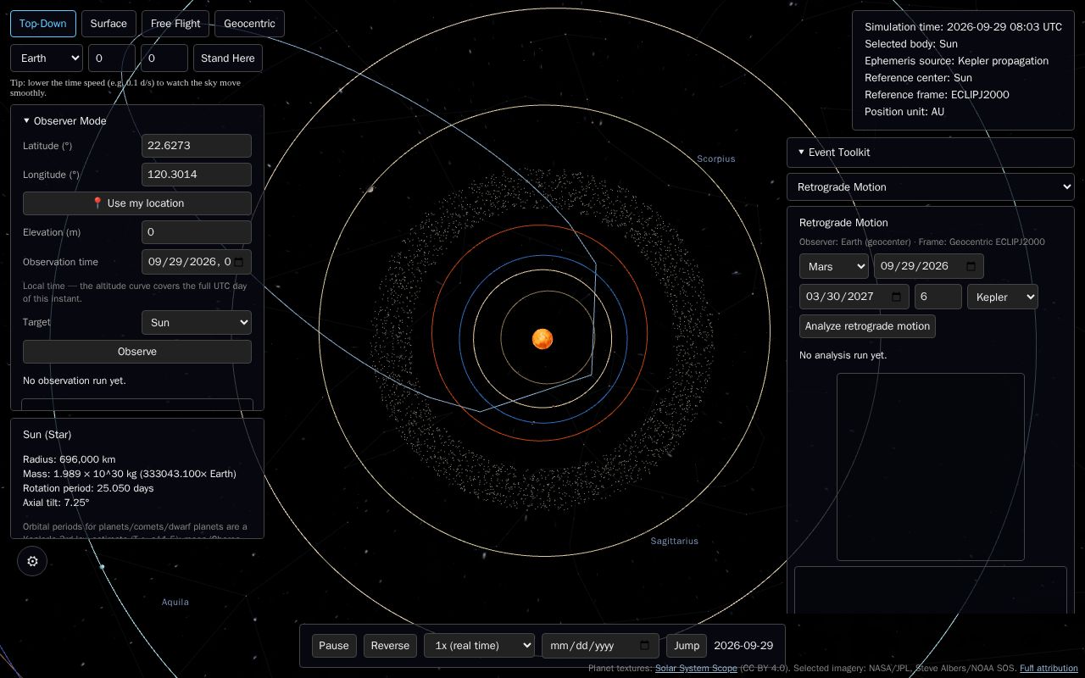Reverse the simulation direction

391,646
